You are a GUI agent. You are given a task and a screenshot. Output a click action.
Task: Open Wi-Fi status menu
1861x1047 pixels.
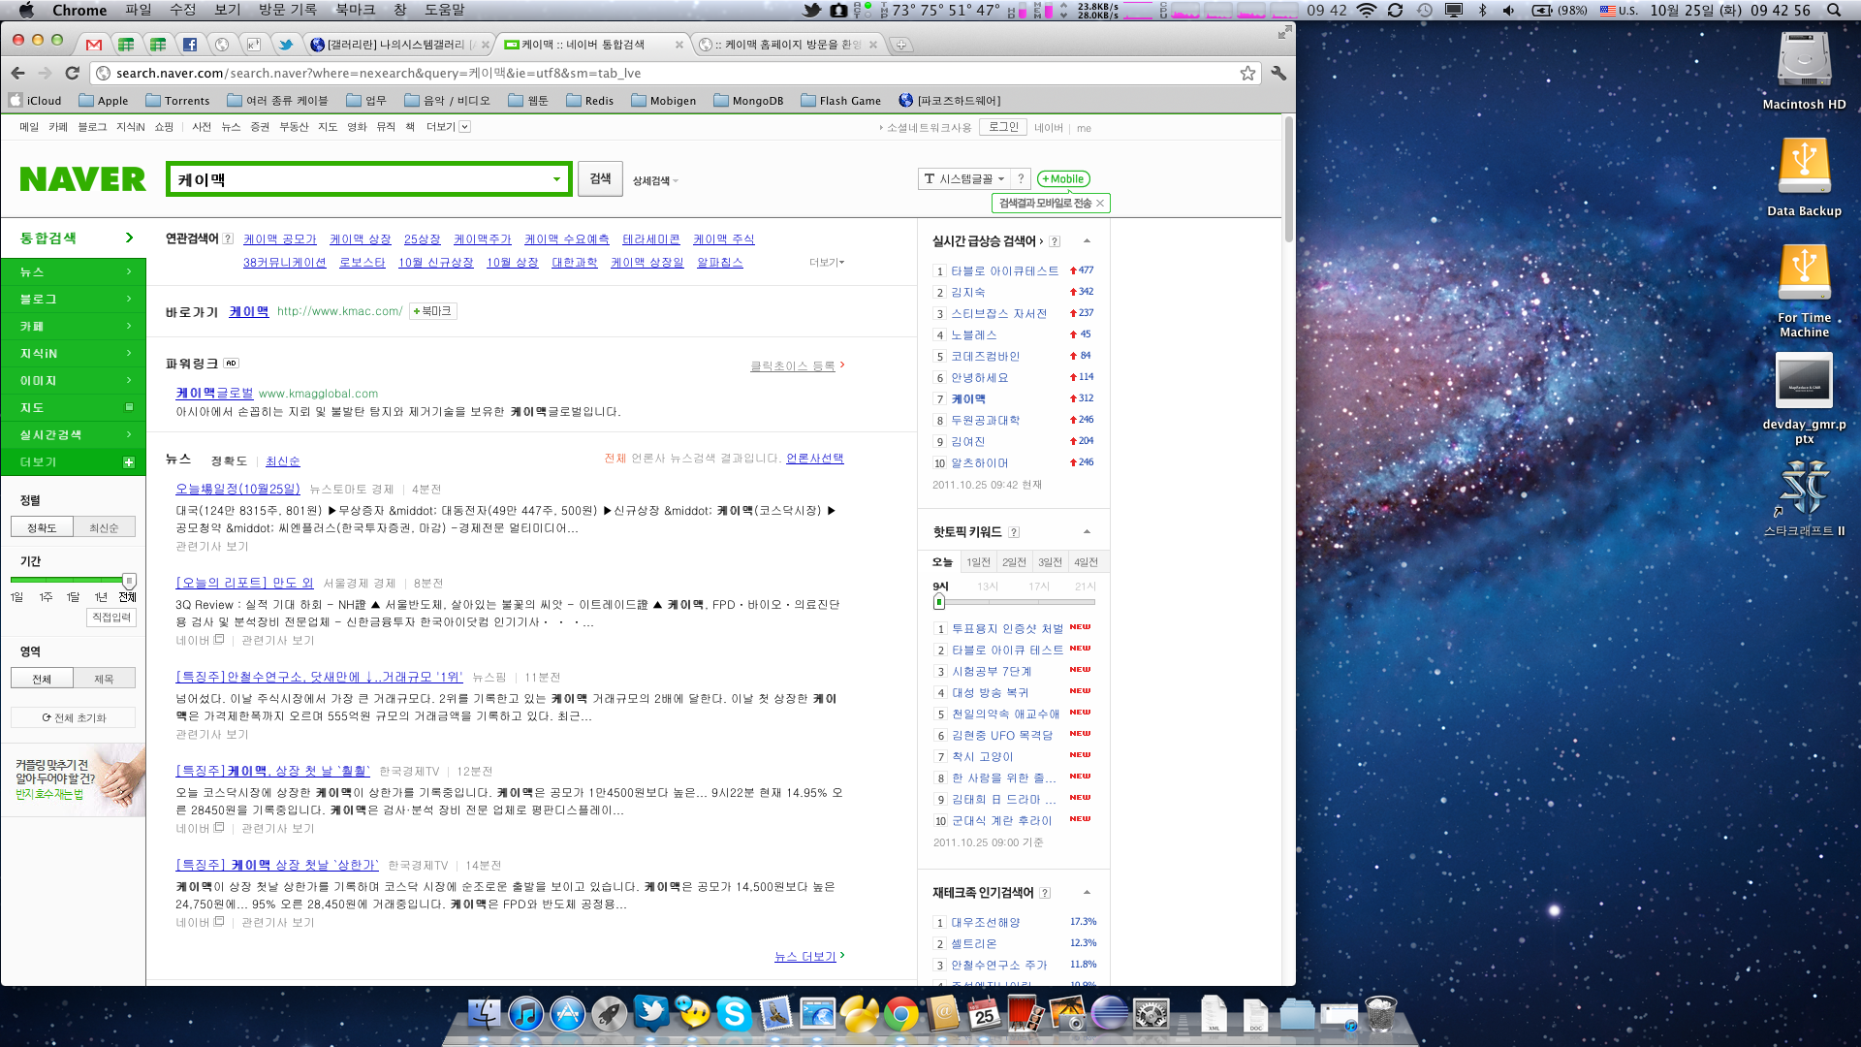pos(1367,10)
